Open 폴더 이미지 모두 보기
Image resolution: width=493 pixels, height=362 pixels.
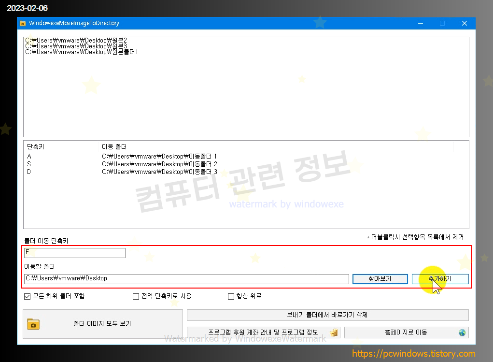click(x=103, y=324)
